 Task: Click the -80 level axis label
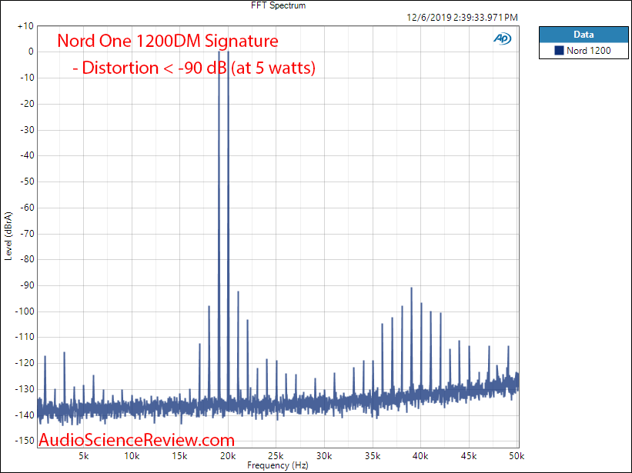(x=27, y=259)
